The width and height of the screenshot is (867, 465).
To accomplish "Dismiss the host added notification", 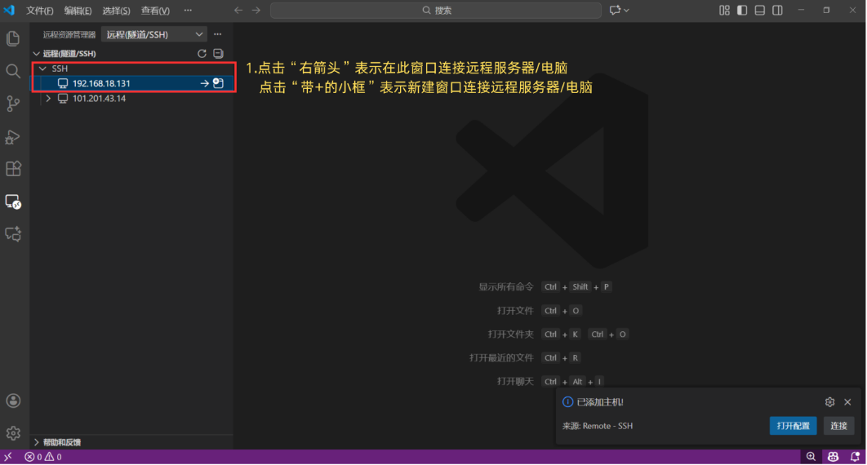I will pyautogui.click(x=847, y=402).
